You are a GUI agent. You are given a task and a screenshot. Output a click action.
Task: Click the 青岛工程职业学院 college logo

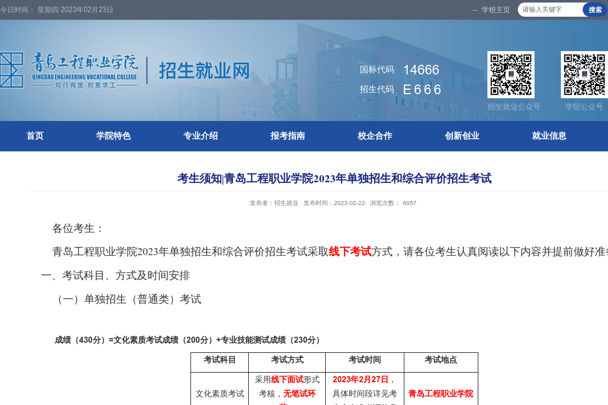[69, 70]
